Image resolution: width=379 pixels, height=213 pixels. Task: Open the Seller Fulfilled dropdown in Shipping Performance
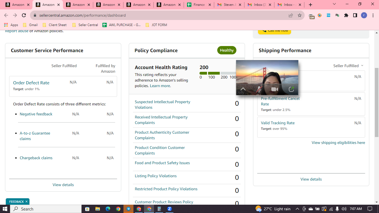(348, 66)
